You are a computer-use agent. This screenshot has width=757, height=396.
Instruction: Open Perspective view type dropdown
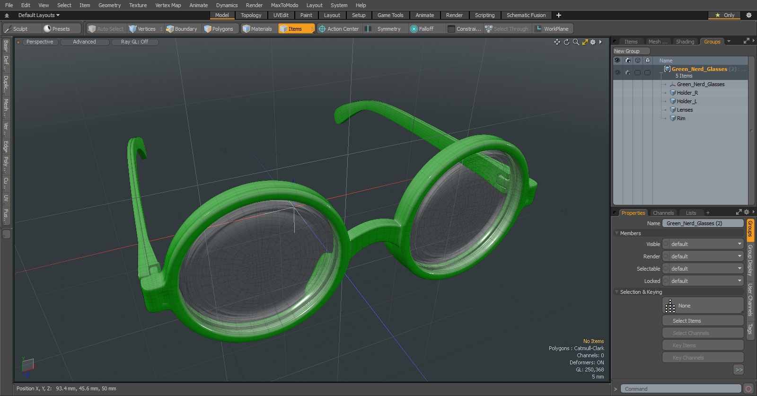point(40,42)
